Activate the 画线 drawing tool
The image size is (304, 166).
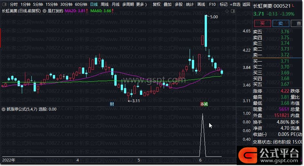201,4
